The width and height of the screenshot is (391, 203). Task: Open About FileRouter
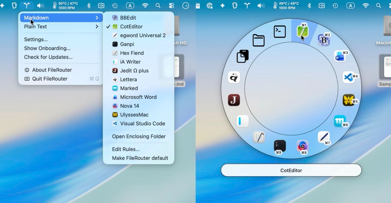click(61, 70)
